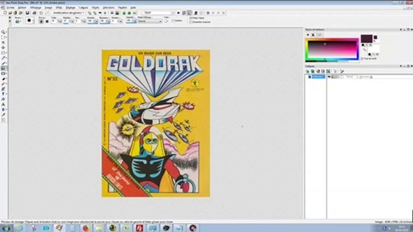The height and width of the screenshot is (232, 413).
Task: Click the Taille size input field
Action: pos(55,21)
